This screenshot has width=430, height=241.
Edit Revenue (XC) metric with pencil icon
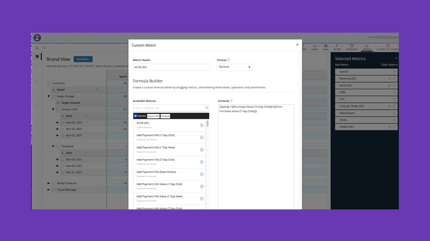pyautogui.click(x=389, y=79)
